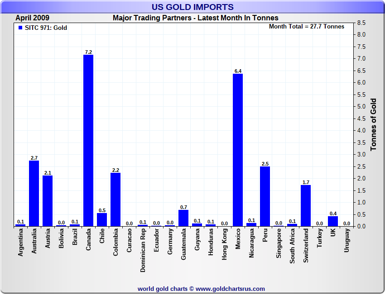Click the 'Austria' axis label
The width and height of the screenshot is (385, 294).
pos(48,238)
